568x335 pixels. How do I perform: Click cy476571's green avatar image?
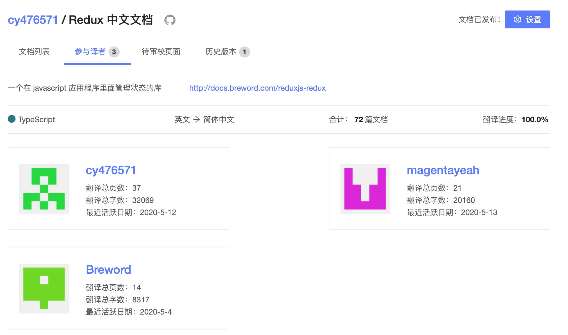44,189
